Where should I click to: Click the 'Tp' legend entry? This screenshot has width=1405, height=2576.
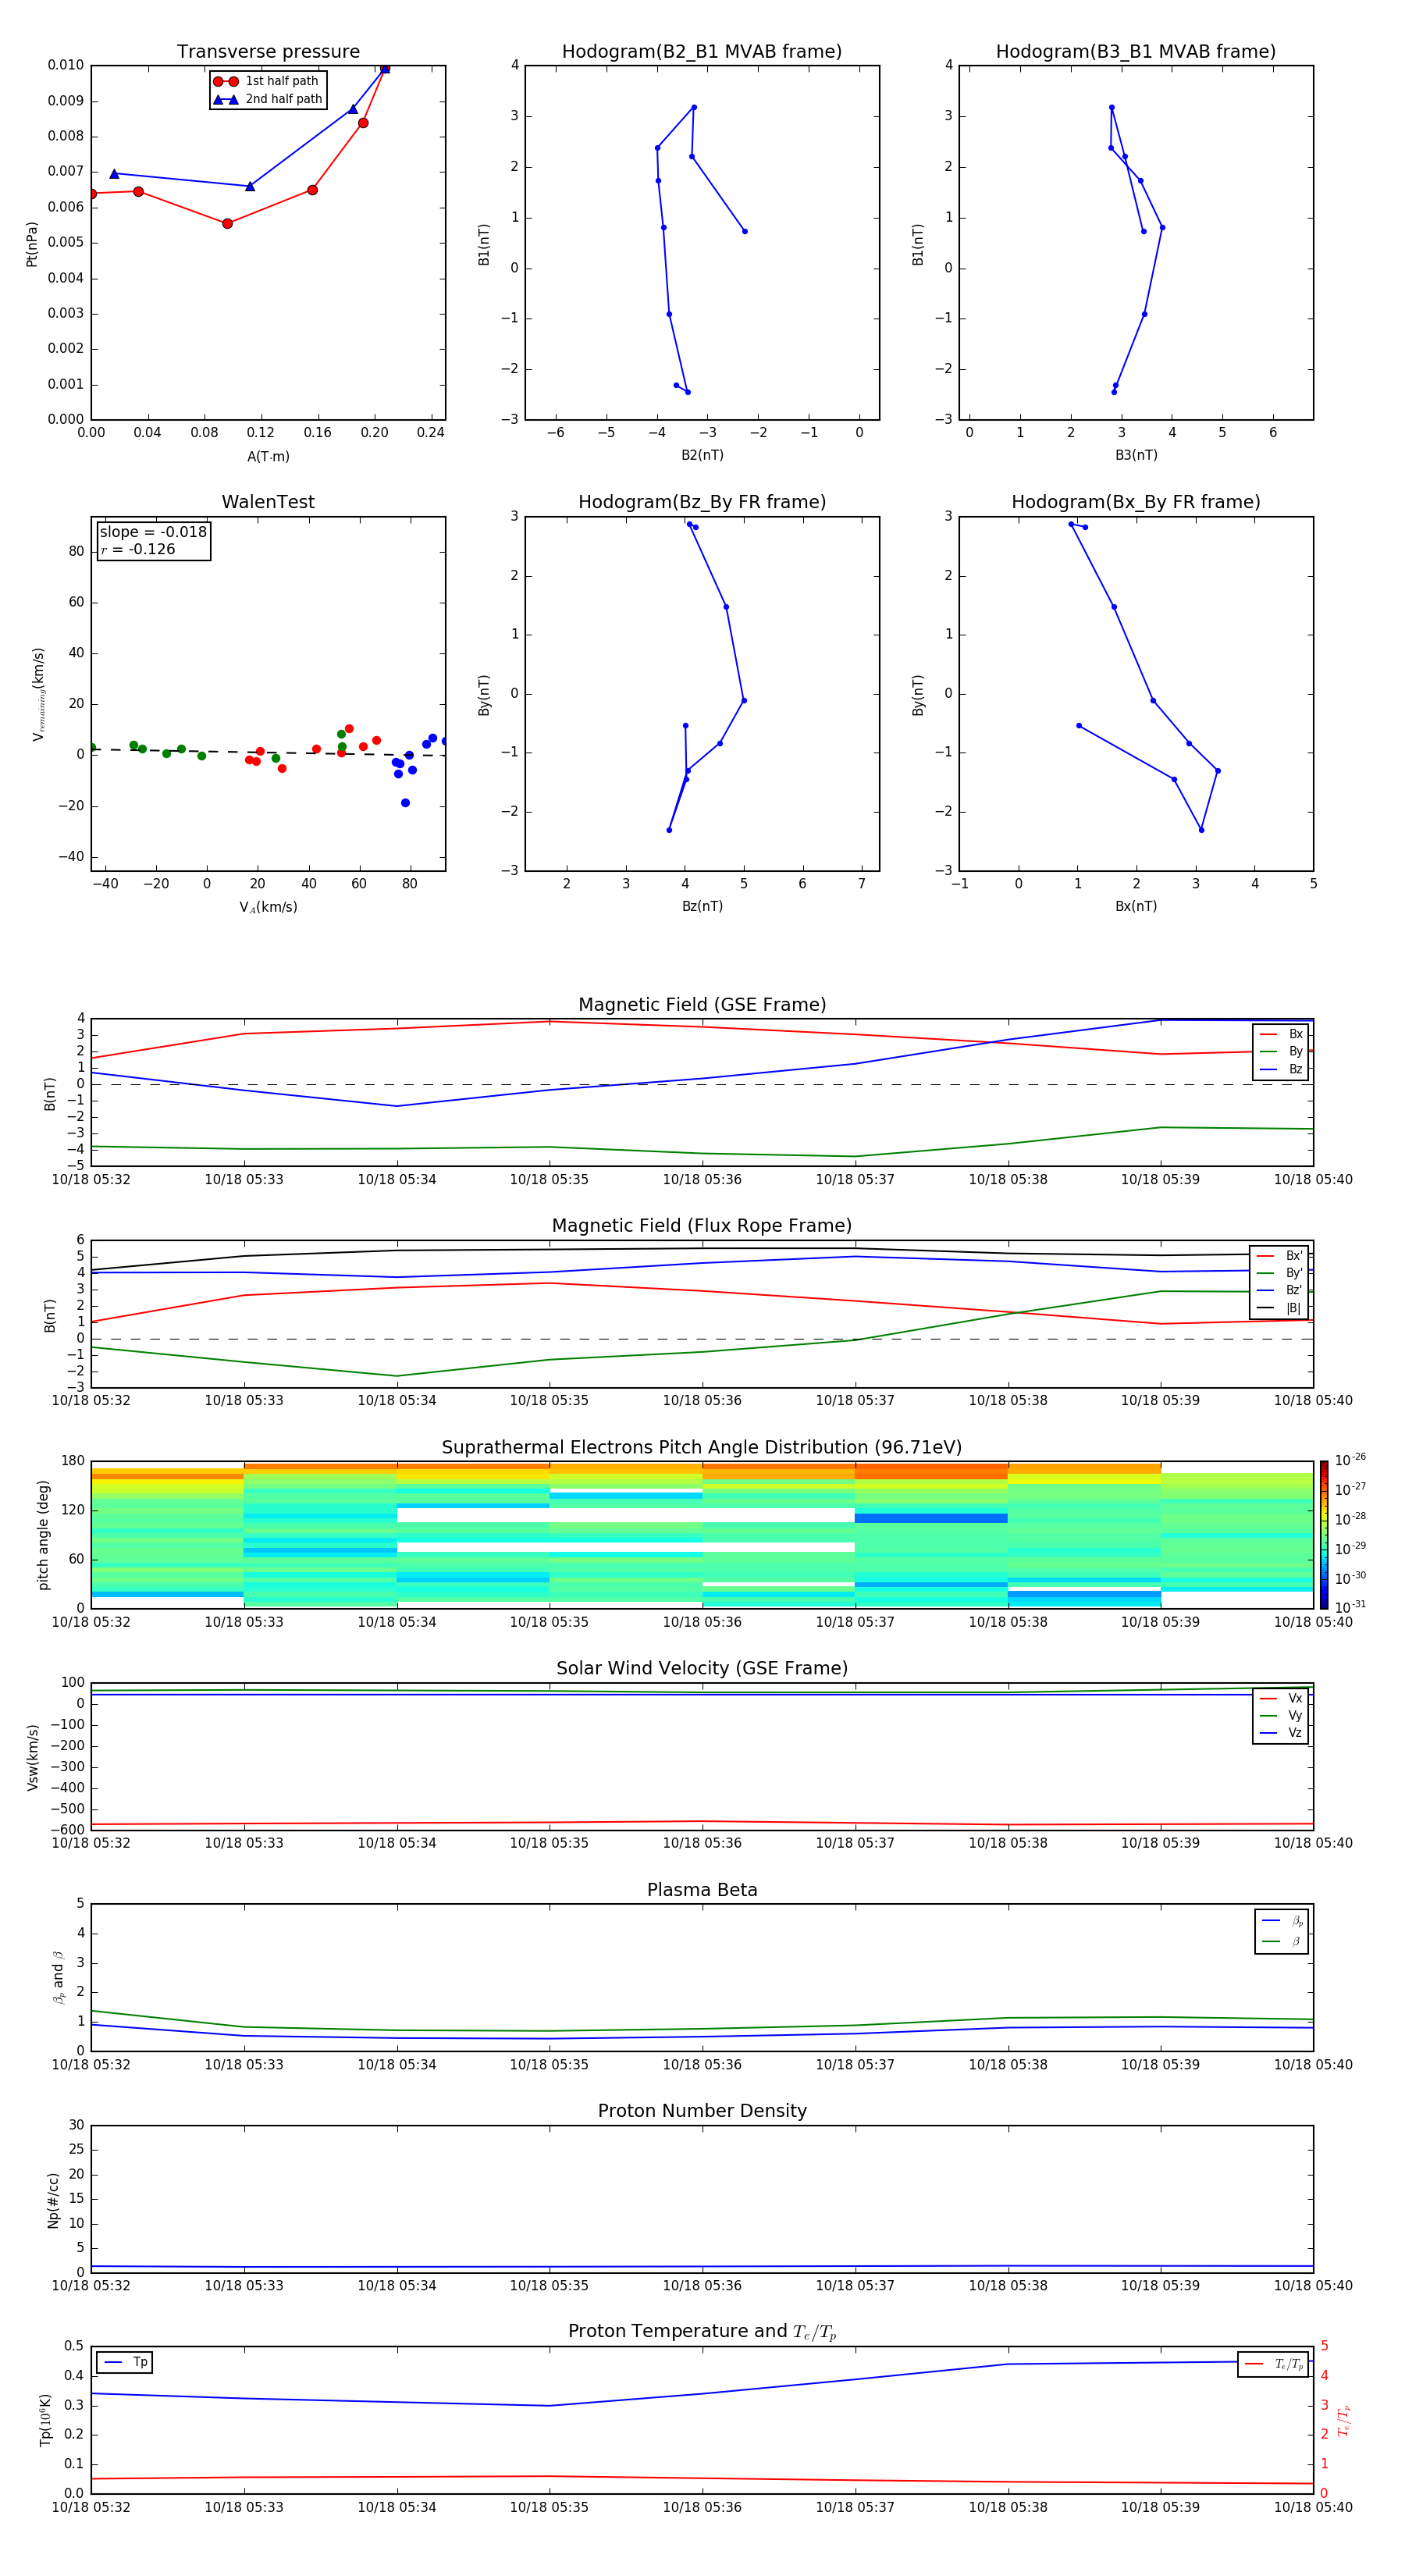coord(125,2362)
